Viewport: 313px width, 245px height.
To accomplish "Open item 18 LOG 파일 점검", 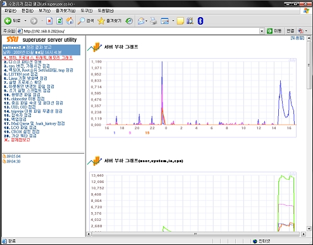I will point(20,127).
